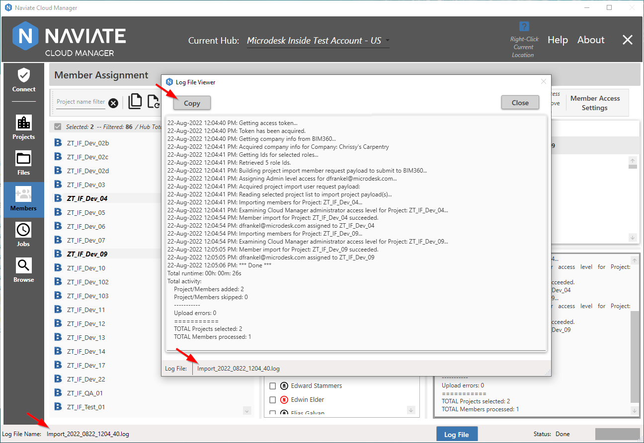The height and width of the screenshot is (443, 644).
Task: Select the Members section in sidebar
Action: click(x=24, y=199)
